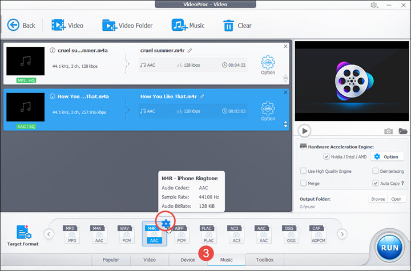The image size is (411, 271).
Task: Reorder How You Like That item with its arrows
Action: (285, 124)
